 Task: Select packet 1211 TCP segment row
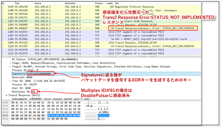(x=101, y=50)
